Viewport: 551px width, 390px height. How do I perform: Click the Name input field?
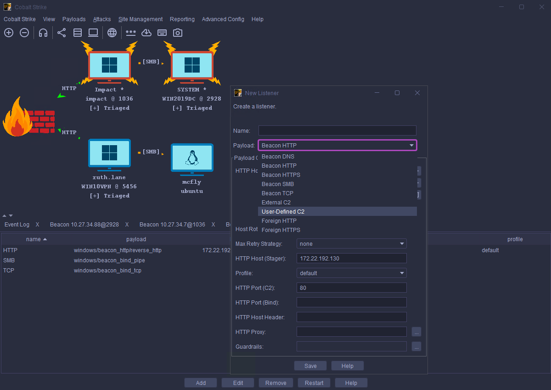(337, 131)
